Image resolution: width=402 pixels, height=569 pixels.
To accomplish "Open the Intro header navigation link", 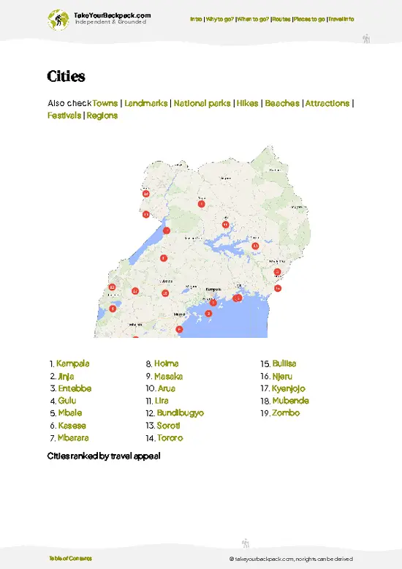I will tap(196, 19).
